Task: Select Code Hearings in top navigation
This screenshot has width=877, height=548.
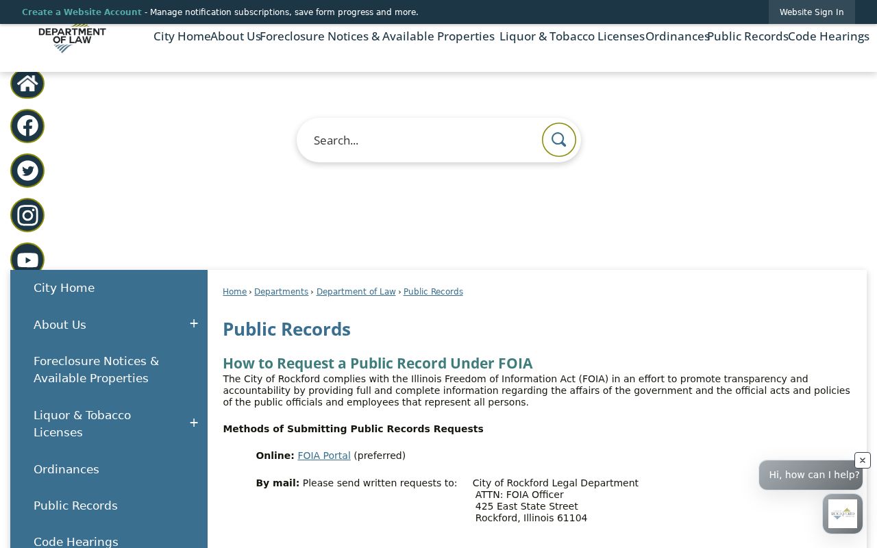Action: [828, 36]
